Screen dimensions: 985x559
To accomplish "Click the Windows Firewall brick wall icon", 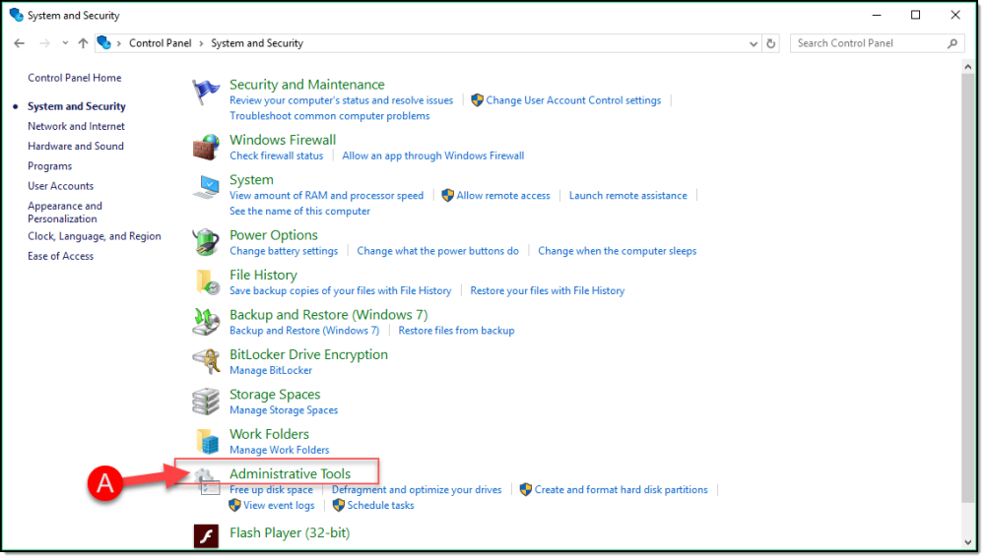I will 206,148.
